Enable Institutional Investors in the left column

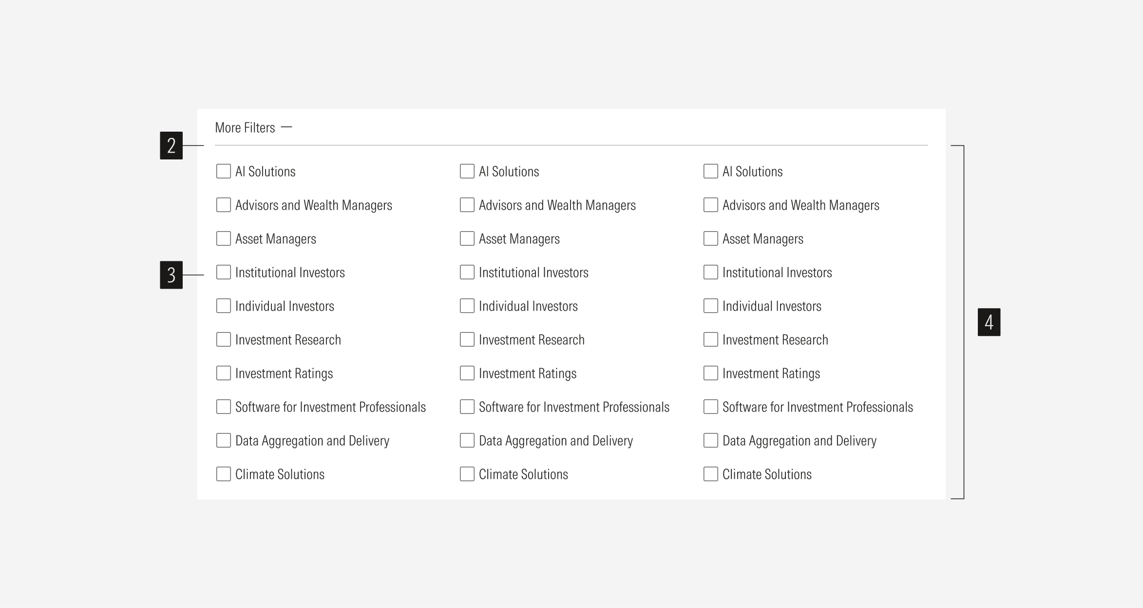(224, 272)
